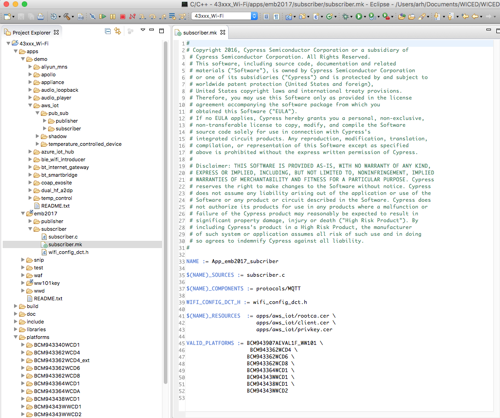Click line 33 NAME assignment text
Image resolution: width=500 pixels, height=418 pixels.
tap(232, 261)
